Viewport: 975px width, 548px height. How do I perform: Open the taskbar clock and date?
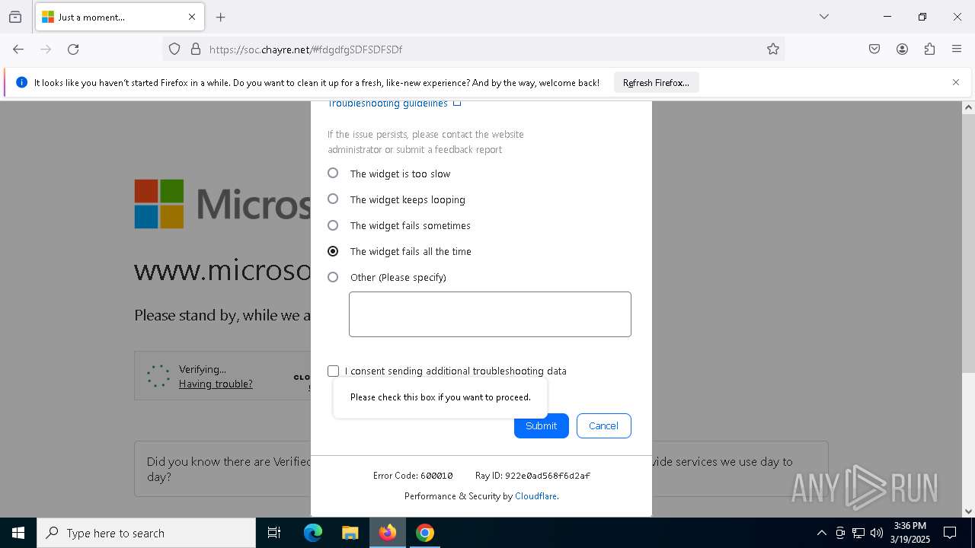click(910, 533)
